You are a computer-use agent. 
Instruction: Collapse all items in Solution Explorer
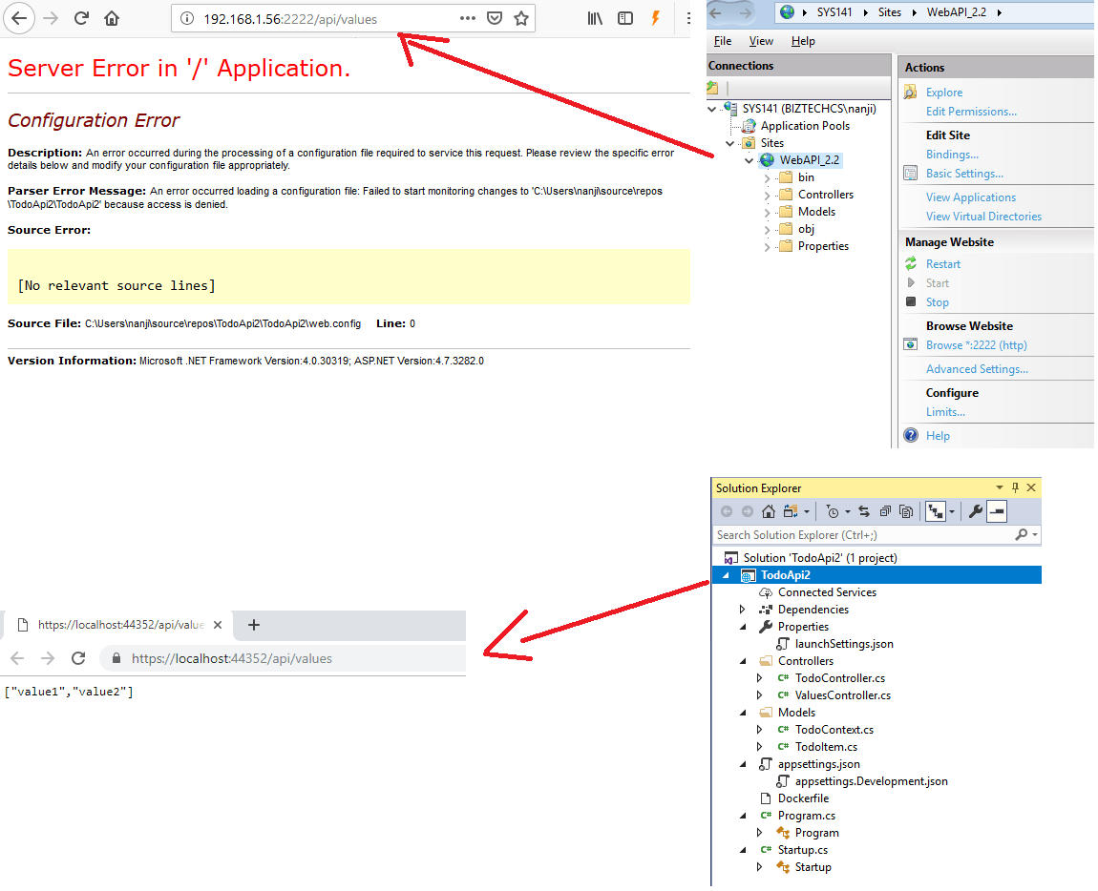click(886, 511)
